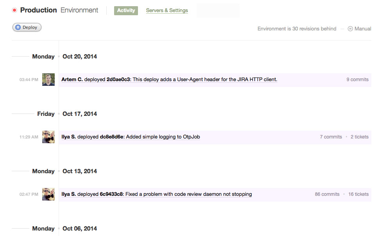
Task: Click the '9 commits' count
Action: point(357,80)
